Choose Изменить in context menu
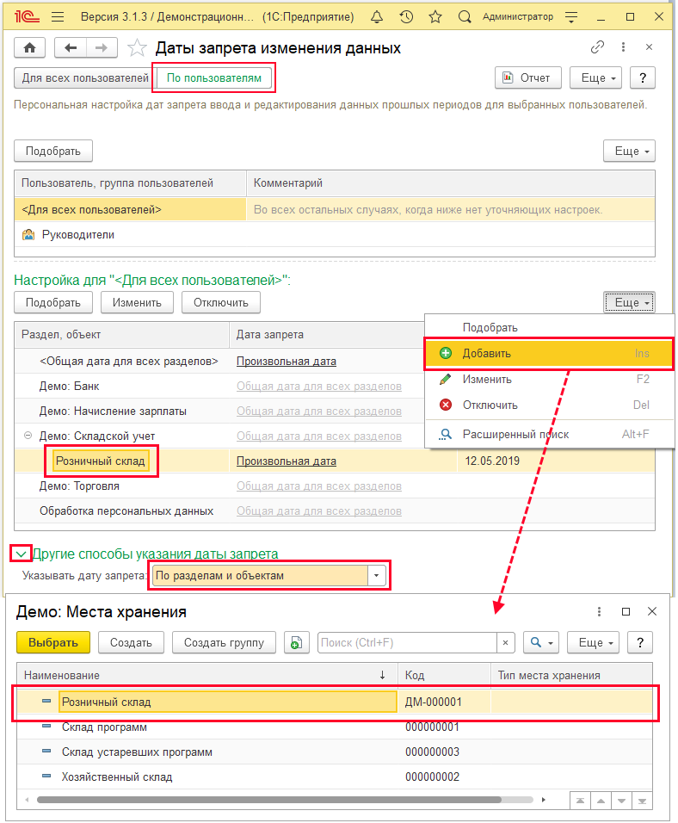The width and height of the screenshot is (678, 823). (549, 379)
